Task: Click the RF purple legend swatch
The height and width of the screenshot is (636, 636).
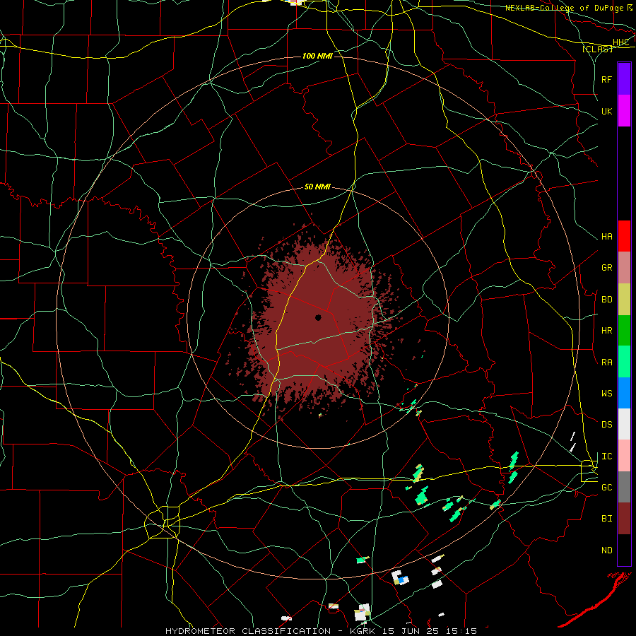Action: tap(624, 79)
